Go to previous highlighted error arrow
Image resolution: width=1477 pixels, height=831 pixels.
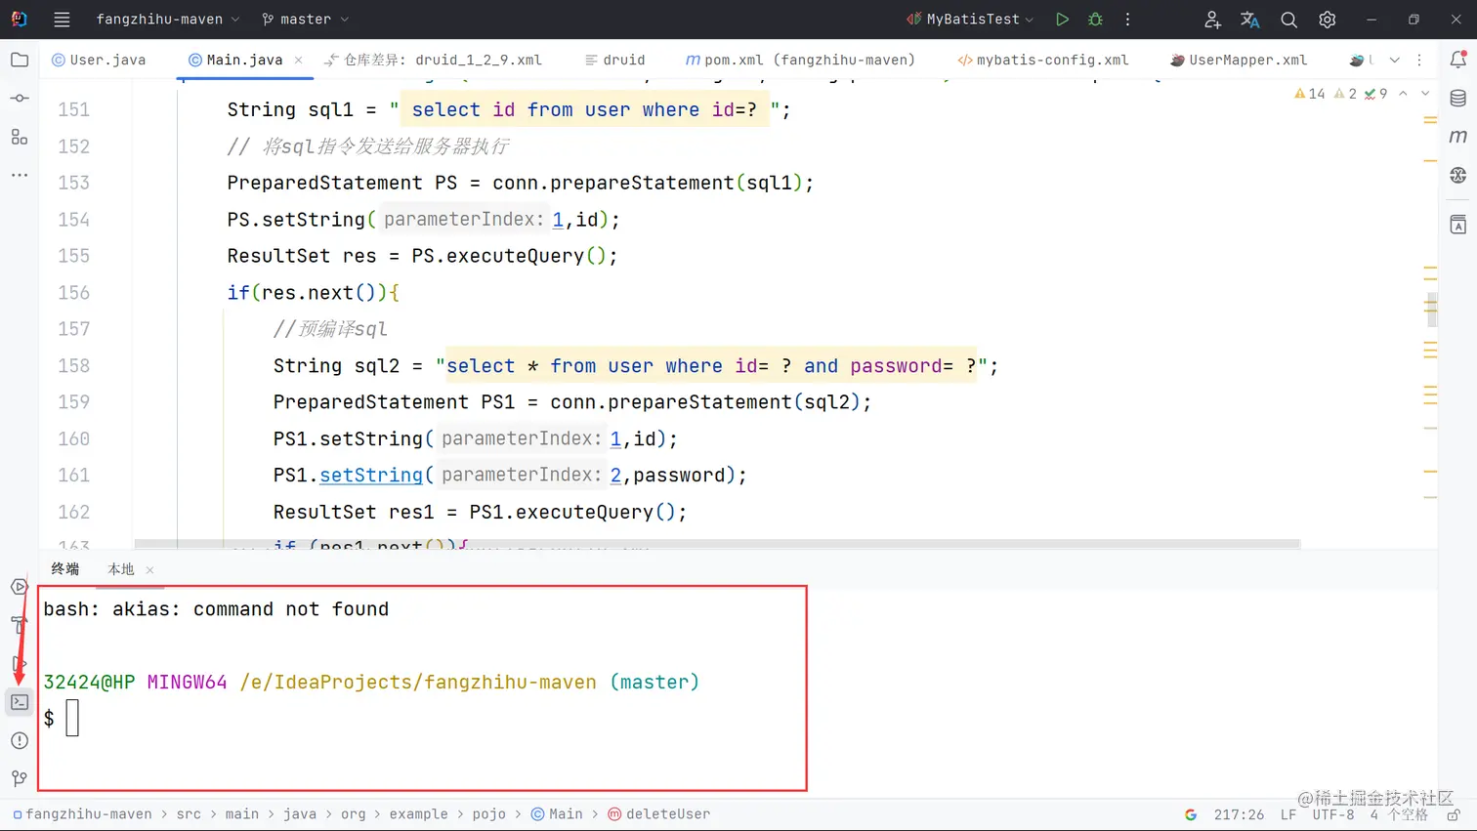1403,94
